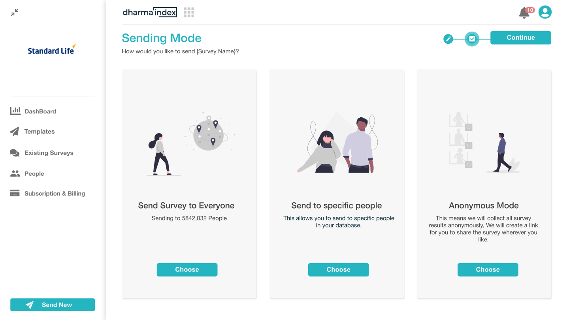Open the user profile avatar
The width and height of the screenshot is (569, 320).
pos(545,12)
